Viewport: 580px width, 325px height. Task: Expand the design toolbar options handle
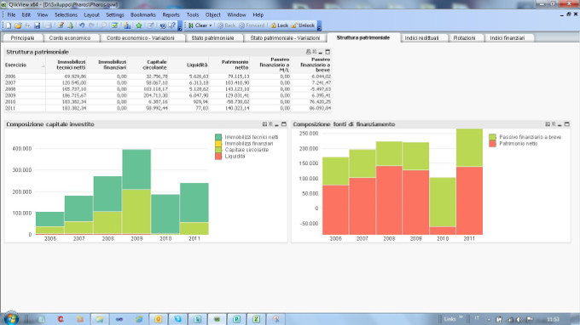pyautogui.click(x=180, y=26)
